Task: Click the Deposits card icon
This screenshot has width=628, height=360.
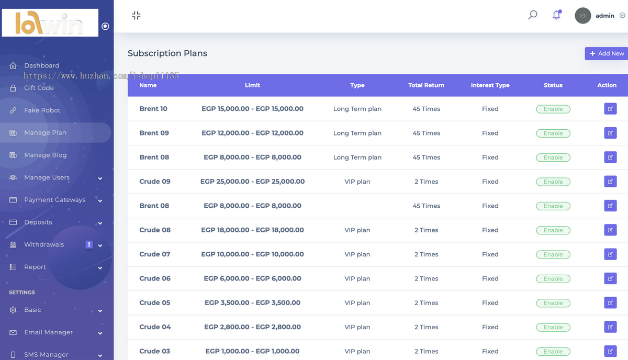Action: 13,222
